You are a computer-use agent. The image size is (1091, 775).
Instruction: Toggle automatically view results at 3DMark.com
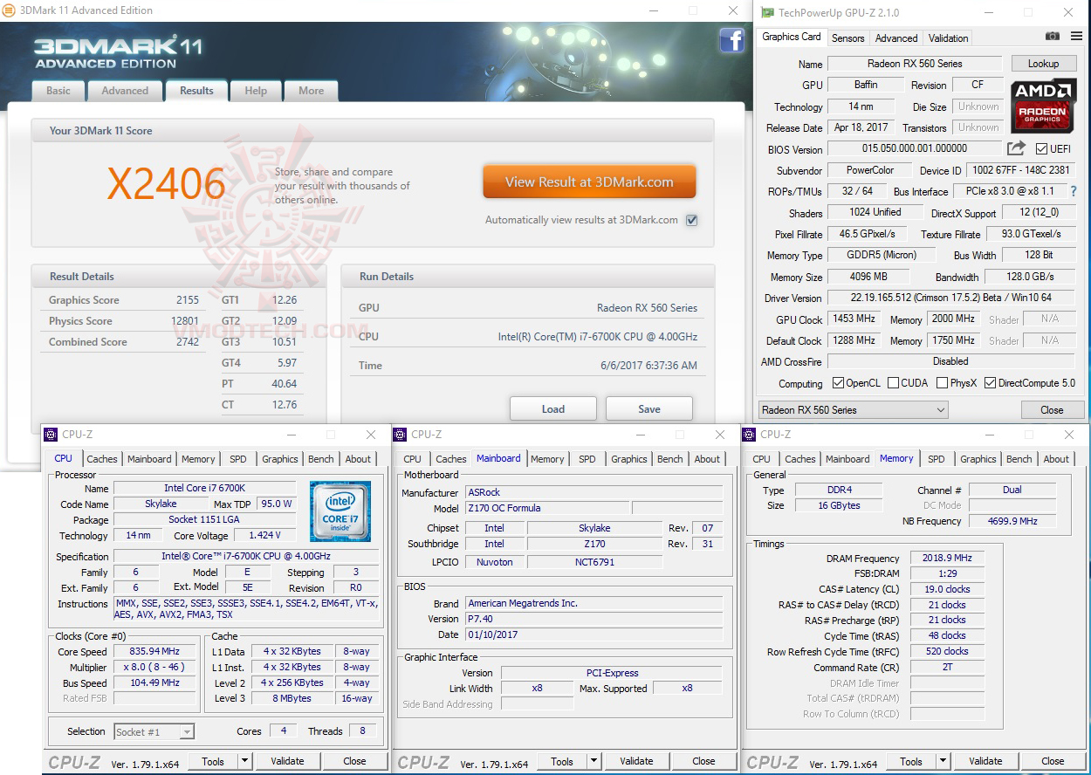(692, 220)
